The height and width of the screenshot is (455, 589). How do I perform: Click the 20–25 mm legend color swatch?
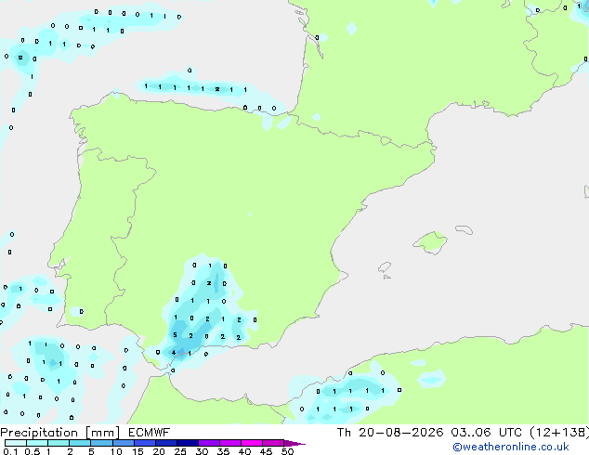tap(165, 443)
